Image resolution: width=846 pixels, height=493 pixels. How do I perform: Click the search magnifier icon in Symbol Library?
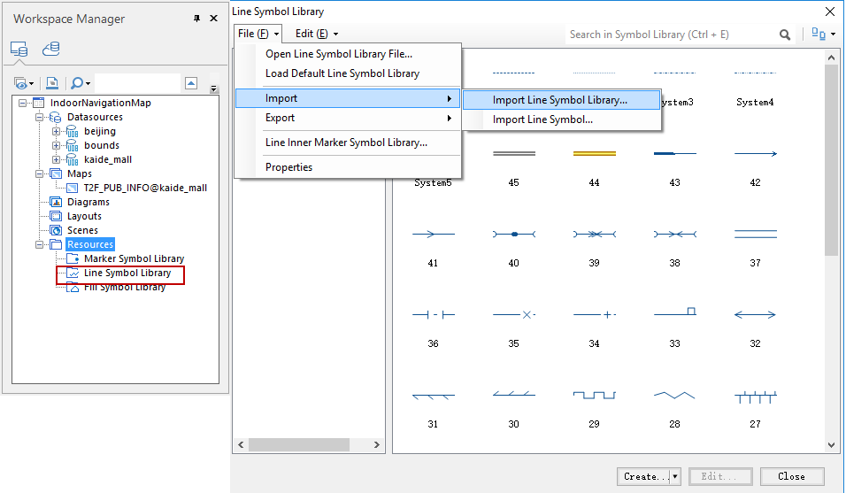[x=785, y=35]
